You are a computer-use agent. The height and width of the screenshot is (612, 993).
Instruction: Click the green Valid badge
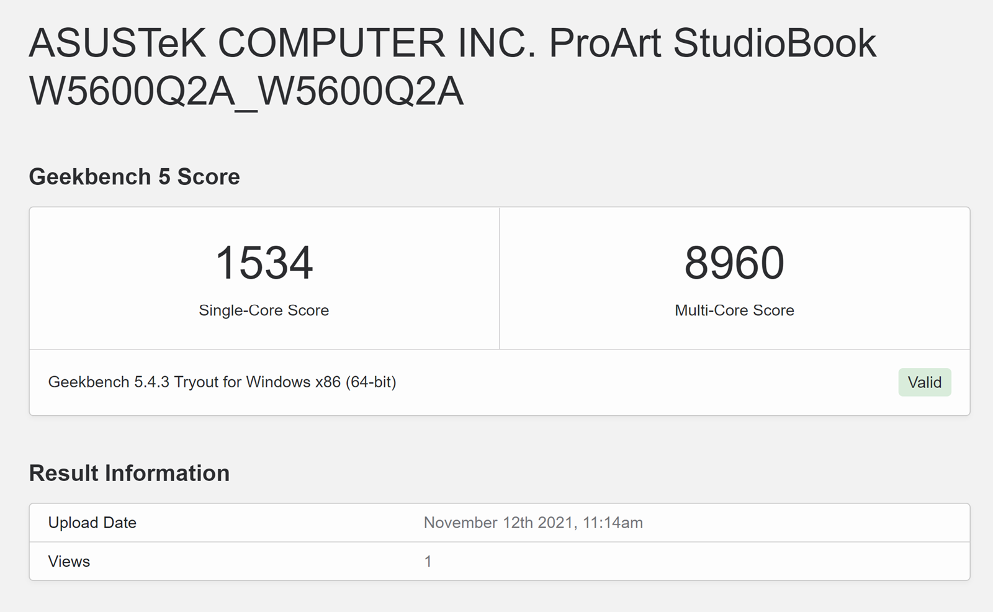pyautogui.click(x=924, y=382)
